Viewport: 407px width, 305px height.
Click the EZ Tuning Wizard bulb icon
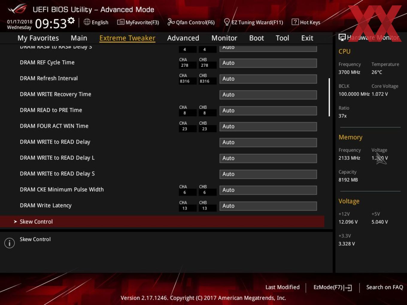227,22
